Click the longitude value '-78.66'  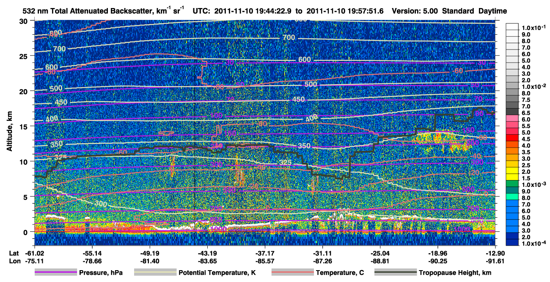[92, 261]
